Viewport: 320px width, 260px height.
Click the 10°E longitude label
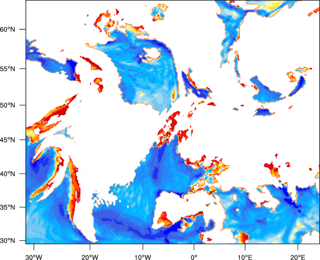click(245, 257)
